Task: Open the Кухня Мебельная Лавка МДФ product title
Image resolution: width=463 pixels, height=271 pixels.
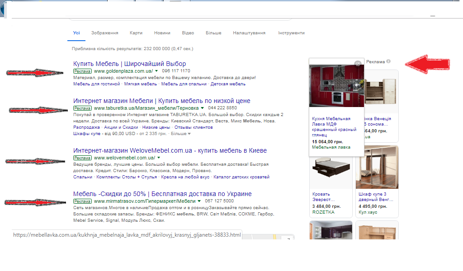Action: pos(334,127)
